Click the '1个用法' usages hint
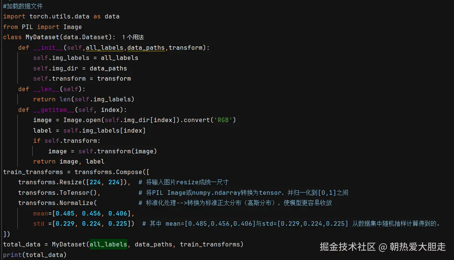 133,37
